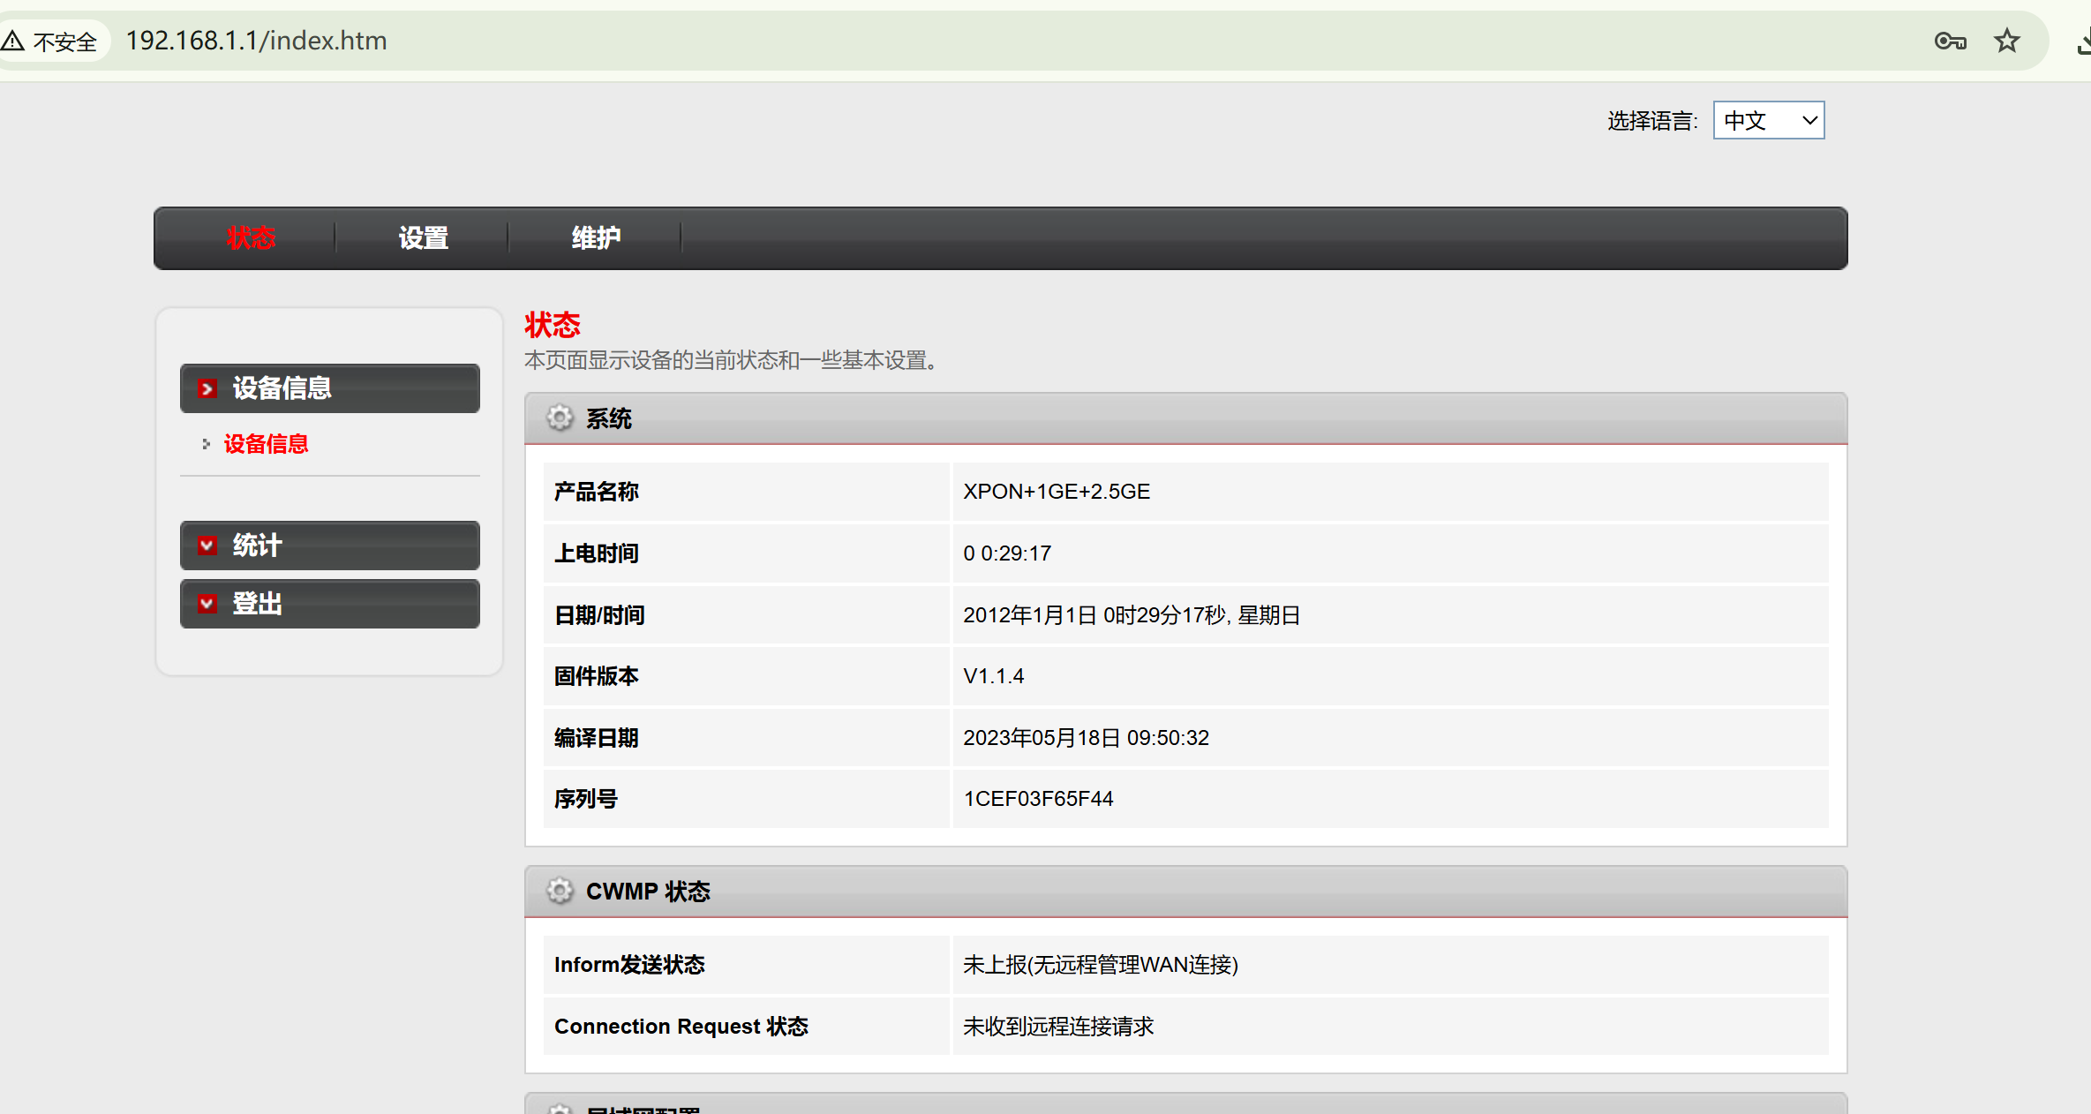Bookmark this page with the star icon
This screenshot has width=2091, height=1114.
tap(2006, 41)
